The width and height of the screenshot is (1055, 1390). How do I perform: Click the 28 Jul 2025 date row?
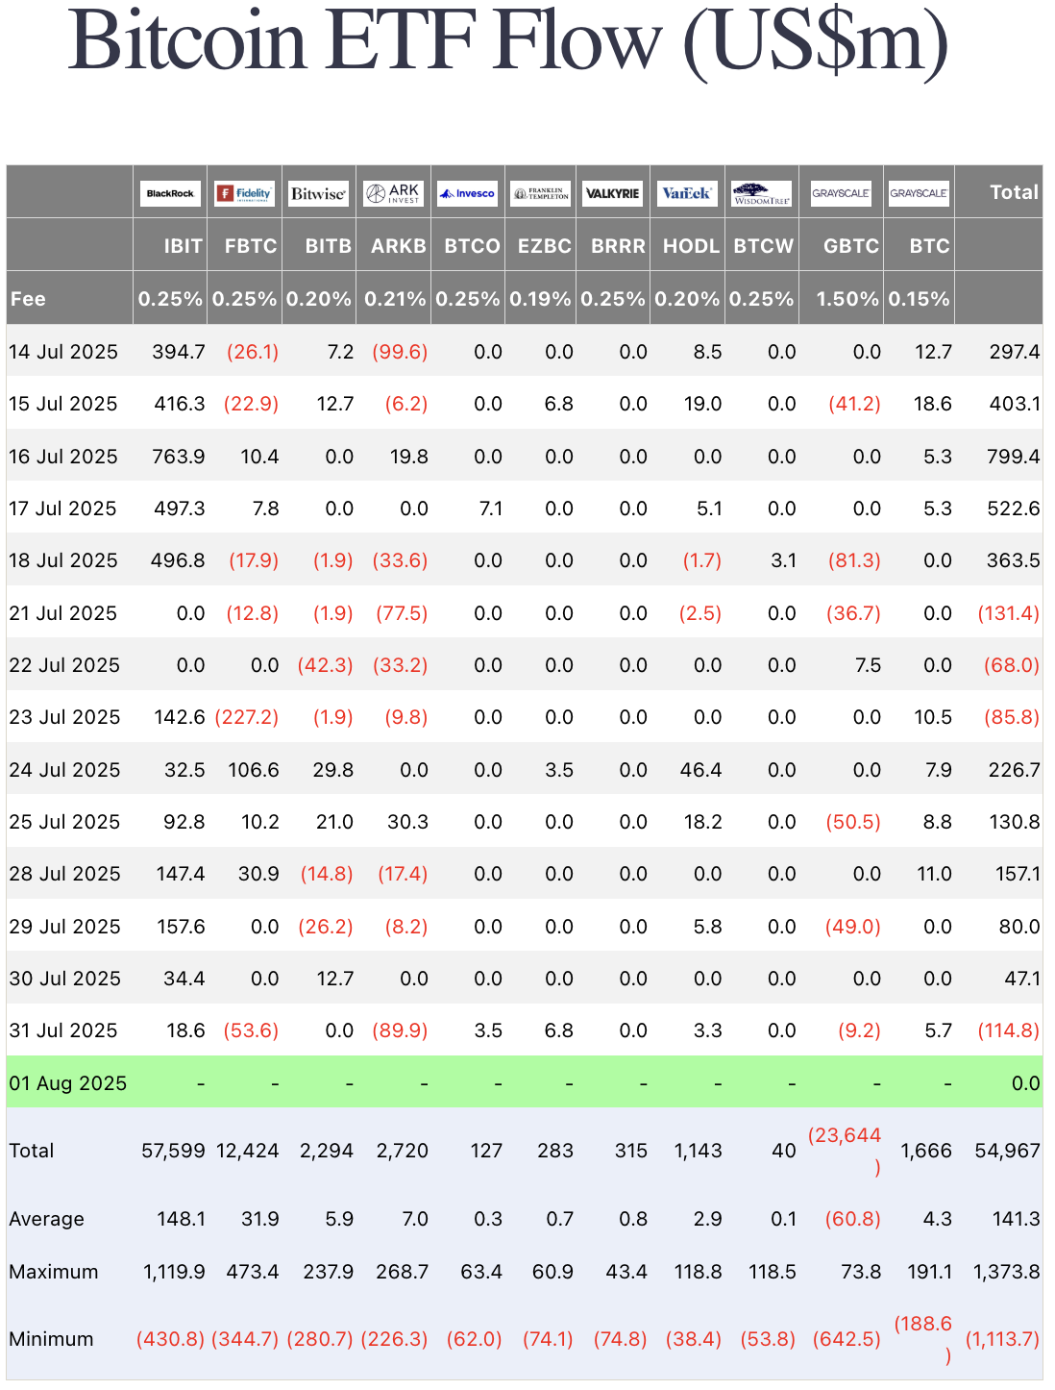pos(525,874)
